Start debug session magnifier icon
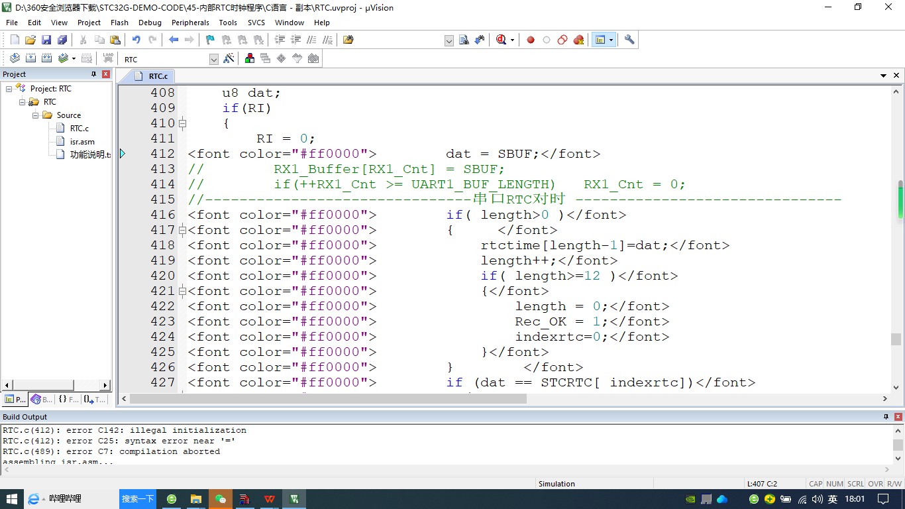Viewport: 905px width, 509px height. point(501,40)
